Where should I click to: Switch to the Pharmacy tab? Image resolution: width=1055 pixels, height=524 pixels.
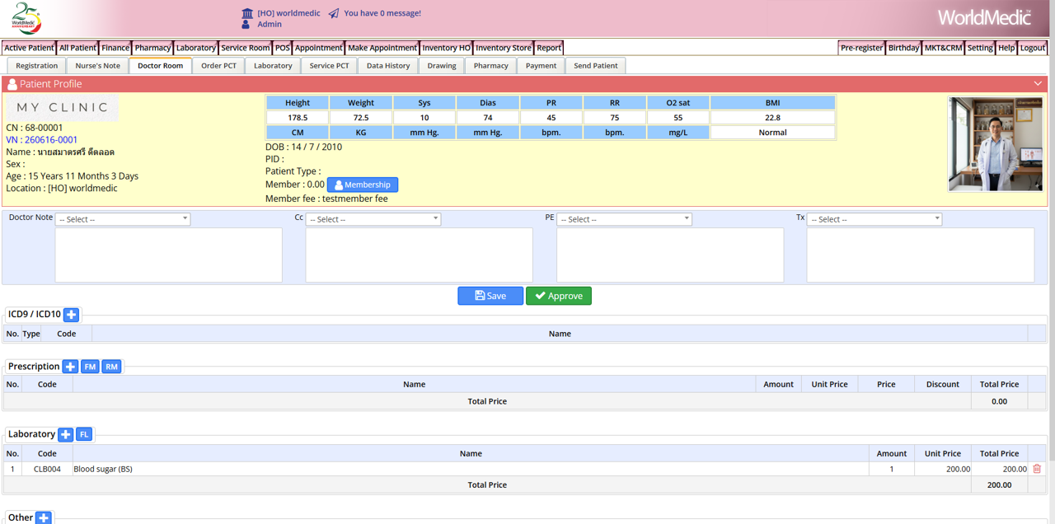(x=491, y=66)
